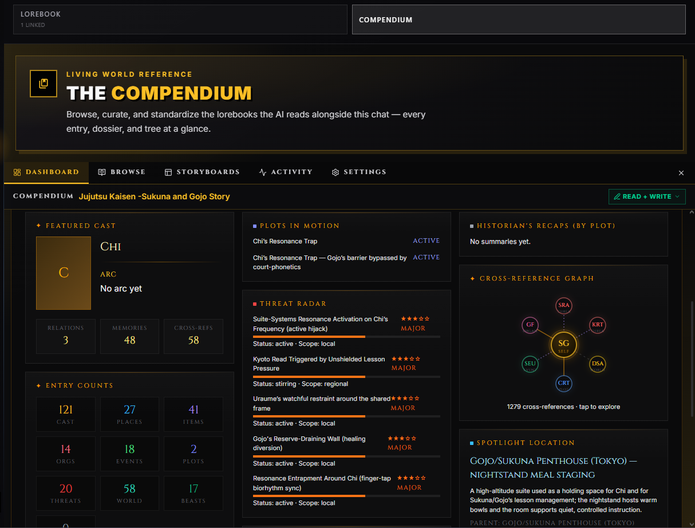Select the Lorebook top tab
Viewport: 695px width, 528px height.
[180, 19]
